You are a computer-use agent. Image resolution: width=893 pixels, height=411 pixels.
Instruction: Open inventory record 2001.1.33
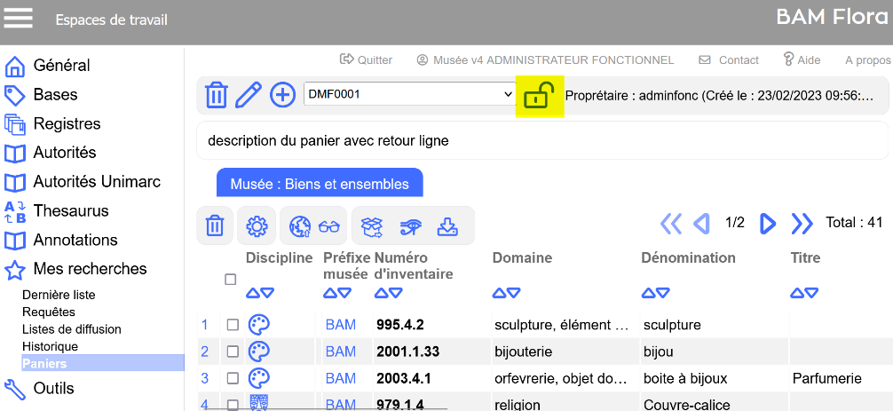coord(407,352)
